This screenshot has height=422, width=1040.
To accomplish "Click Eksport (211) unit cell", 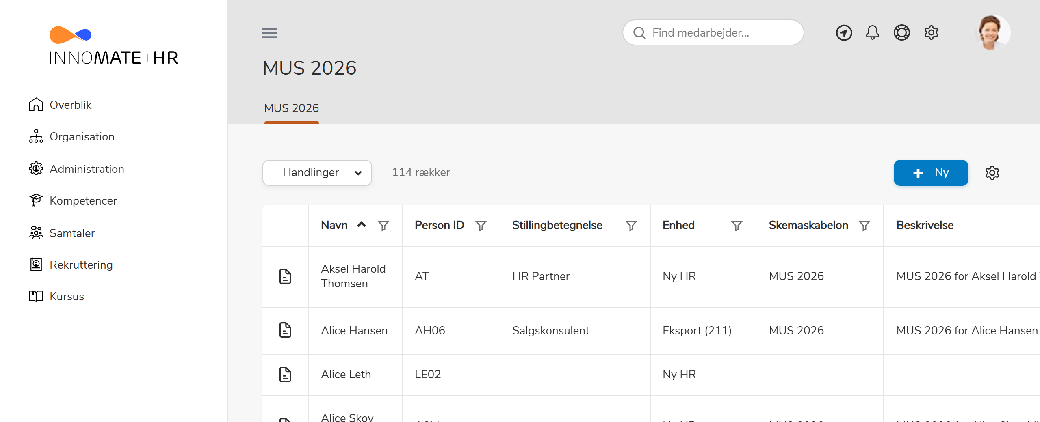I will click(x=697, y=330).
